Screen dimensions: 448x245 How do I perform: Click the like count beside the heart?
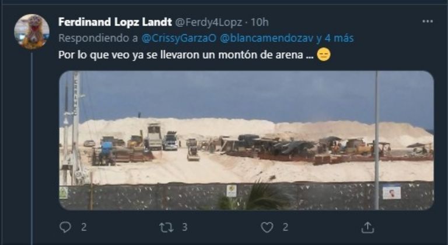[285, 227]
